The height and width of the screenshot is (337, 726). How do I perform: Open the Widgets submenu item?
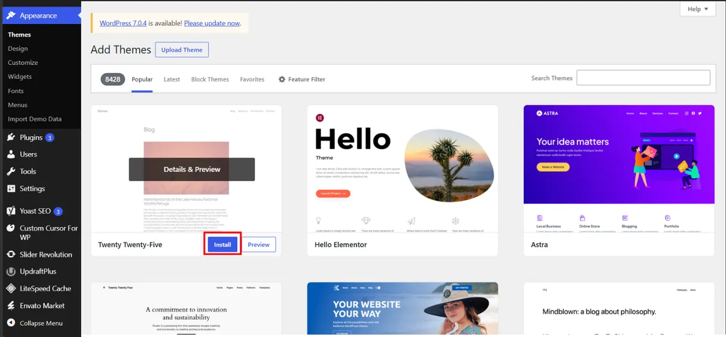[x=20, y=77]
